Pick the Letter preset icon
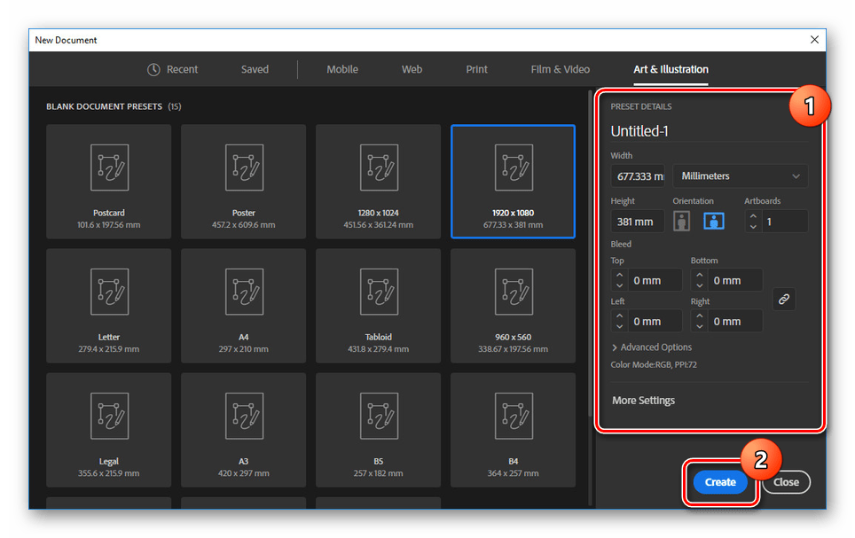855x538 pixels. tap(110, 292)
